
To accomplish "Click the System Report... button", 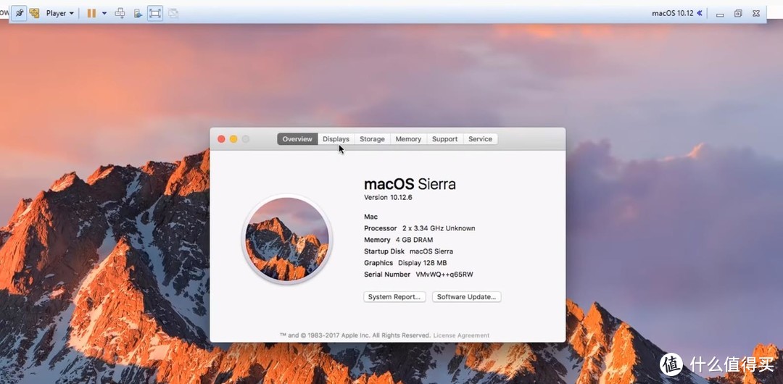I will coord(394,297).
